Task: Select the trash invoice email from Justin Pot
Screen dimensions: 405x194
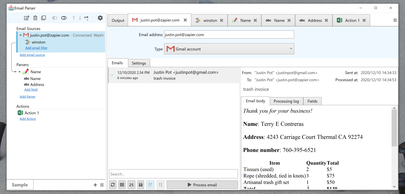Action: (x=174, y=75)
